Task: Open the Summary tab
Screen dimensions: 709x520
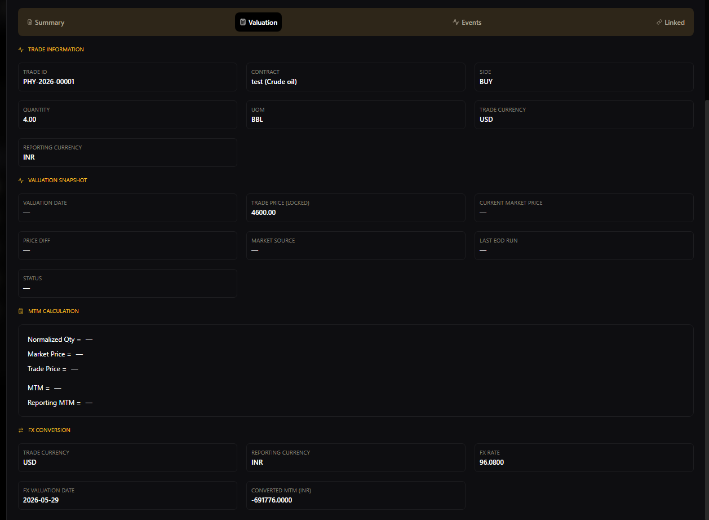Action: (x=46, y=23)
